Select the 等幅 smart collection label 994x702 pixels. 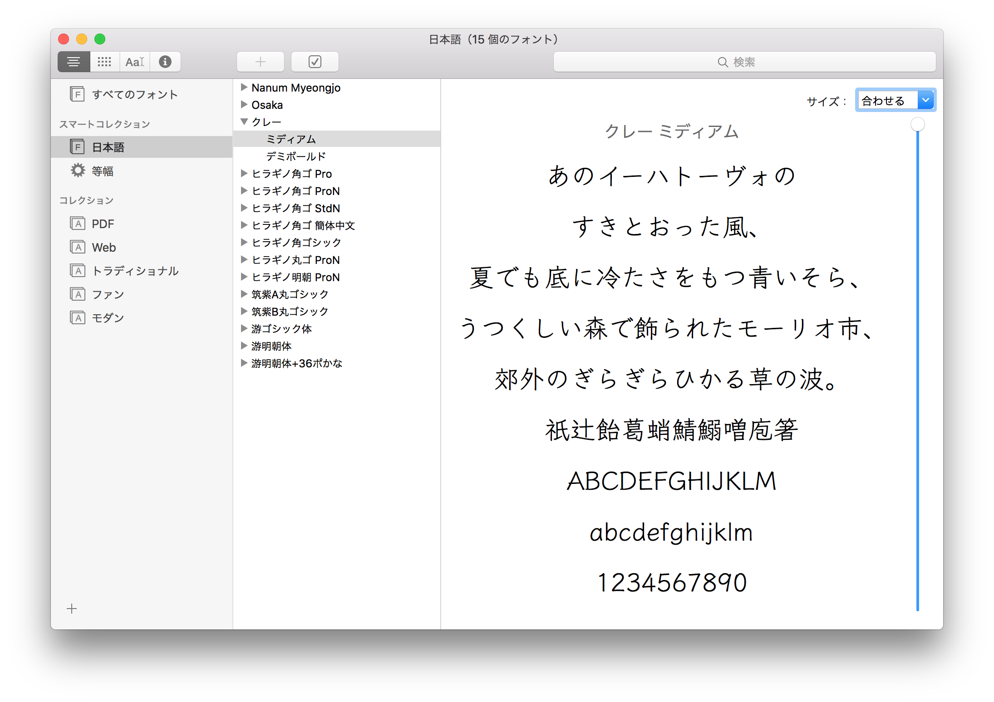pyautogui.click(x=103, y=171)
